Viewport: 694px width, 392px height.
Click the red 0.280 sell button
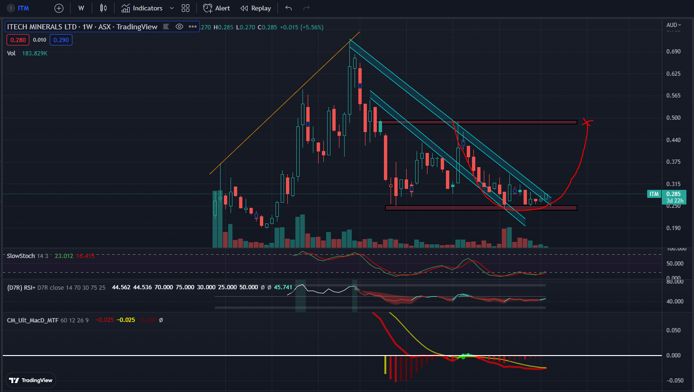coord(18,40)
